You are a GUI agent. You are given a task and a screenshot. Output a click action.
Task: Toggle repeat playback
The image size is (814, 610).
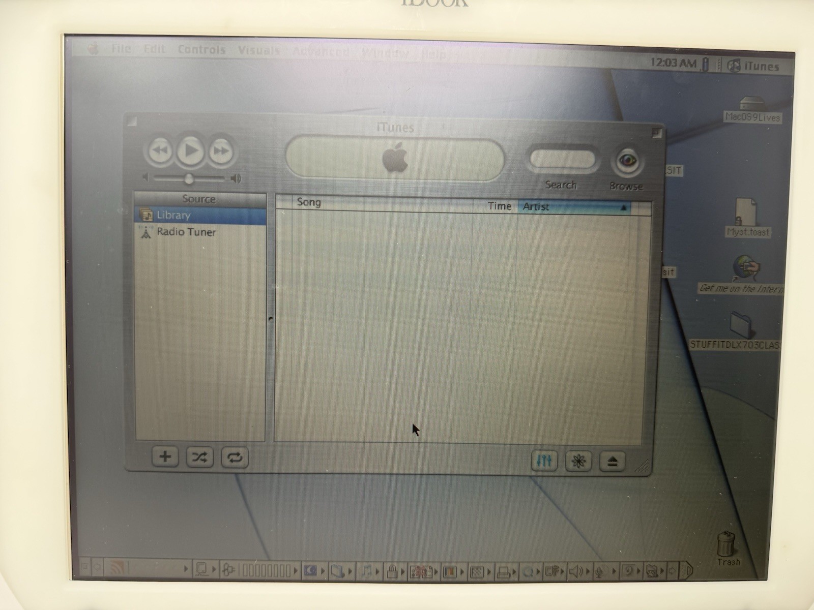[235, 458]
